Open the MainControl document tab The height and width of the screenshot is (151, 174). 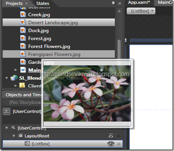click(x=165, y=3)
